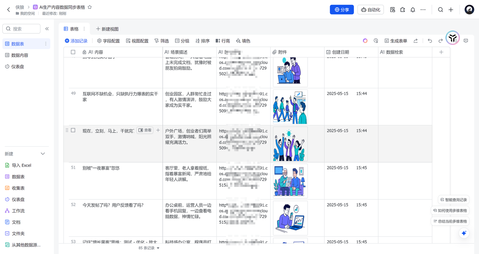479x254 pixels.
Task: Open the 筛选 filter tool
Action: [162, 41]
